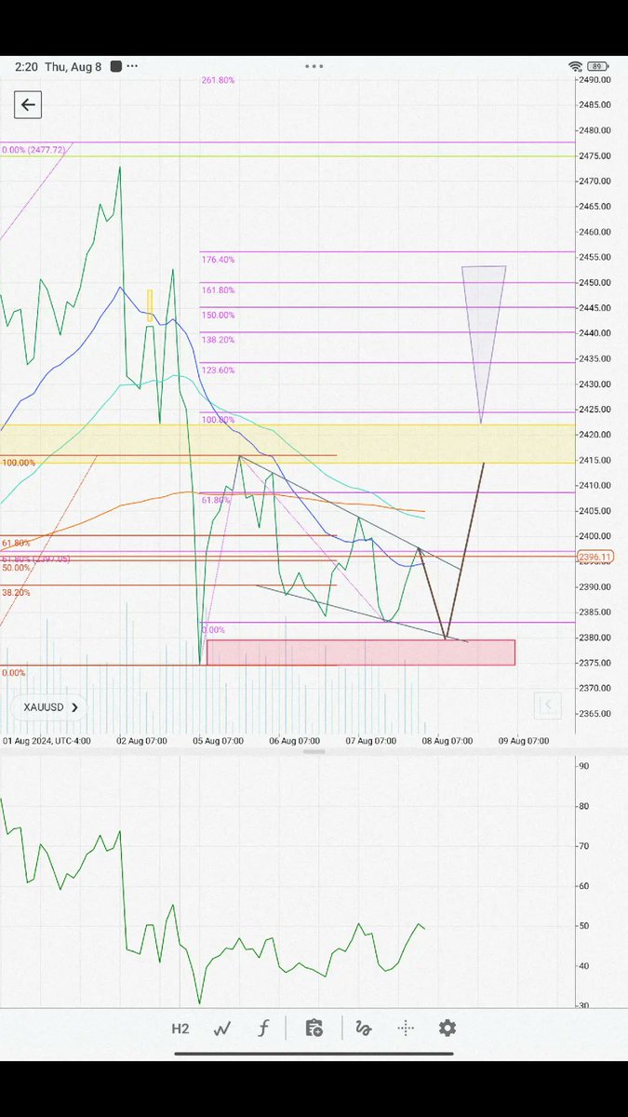
Task: Tap the three-dot handle at top center
Action: 314,67
